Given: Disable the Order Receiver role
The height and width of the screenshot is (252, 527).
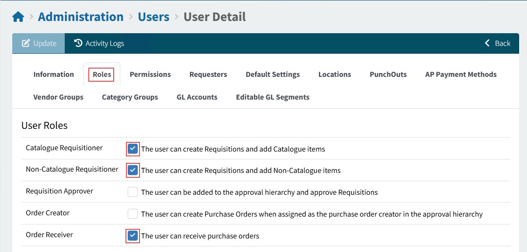Looking at the screenshot, I should (x=133, y=235).
